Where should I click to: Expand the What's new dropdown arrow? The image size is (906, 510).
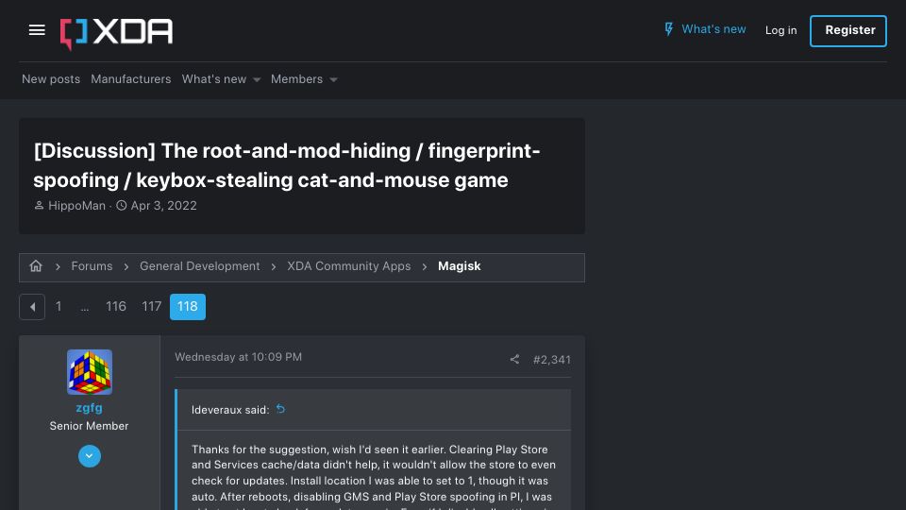(257, 79)
